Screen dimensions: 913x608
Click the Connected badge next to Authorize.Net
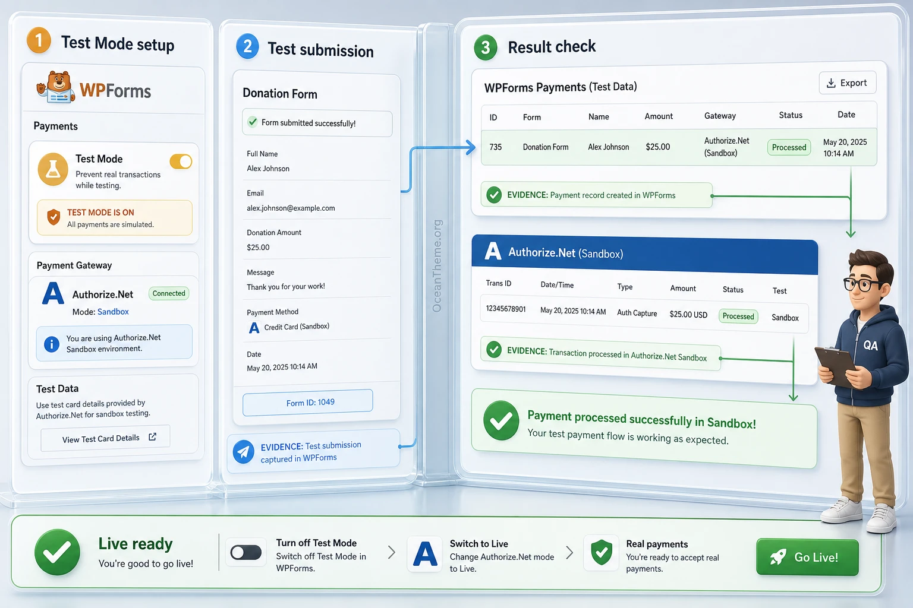point(169,293)
